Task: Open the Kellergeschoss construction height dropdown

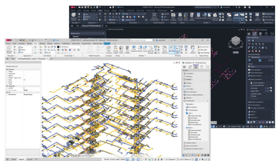Action: [x=260, y=57]
